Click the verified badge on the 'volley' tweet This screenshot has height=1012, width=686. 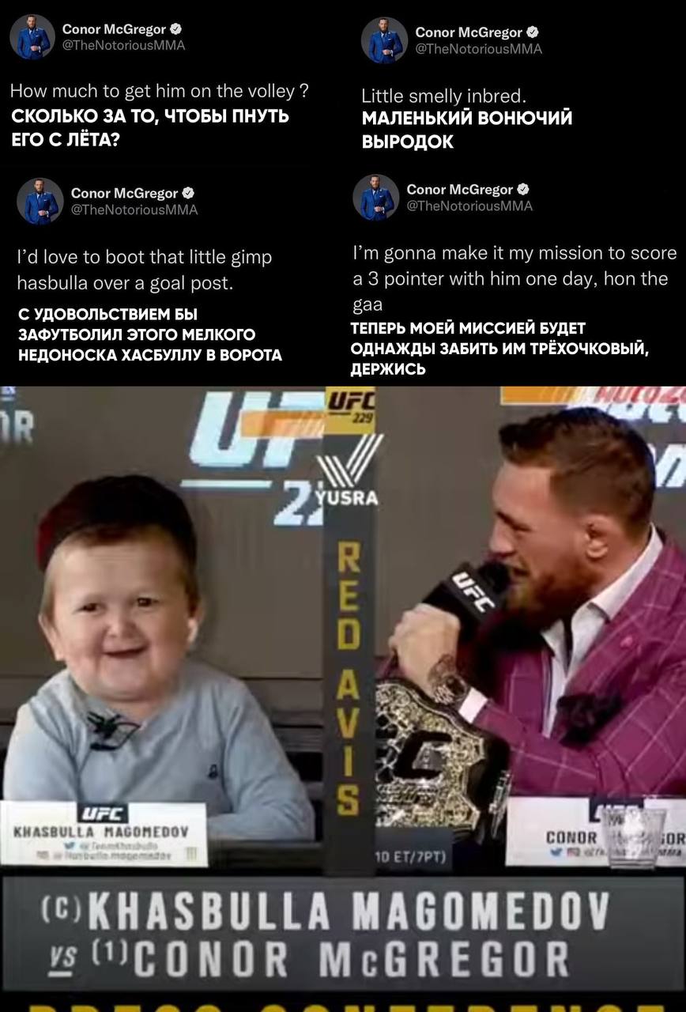point(164,29)
